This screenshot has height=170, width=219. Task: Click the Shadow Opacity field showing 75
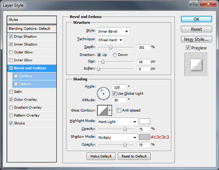point(143,145)
